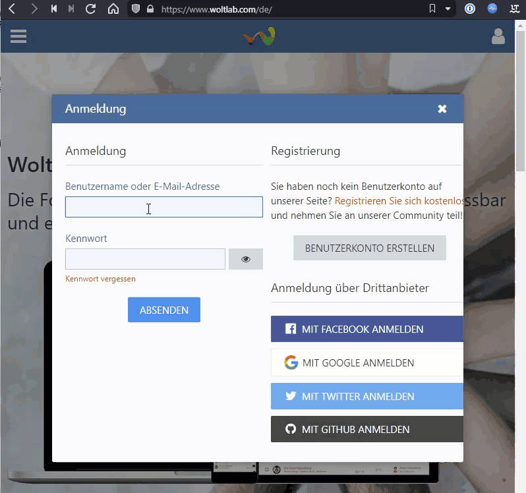Select Mit GitHub anmelden
Screen dimensions: 526x493
click(366, 429)
